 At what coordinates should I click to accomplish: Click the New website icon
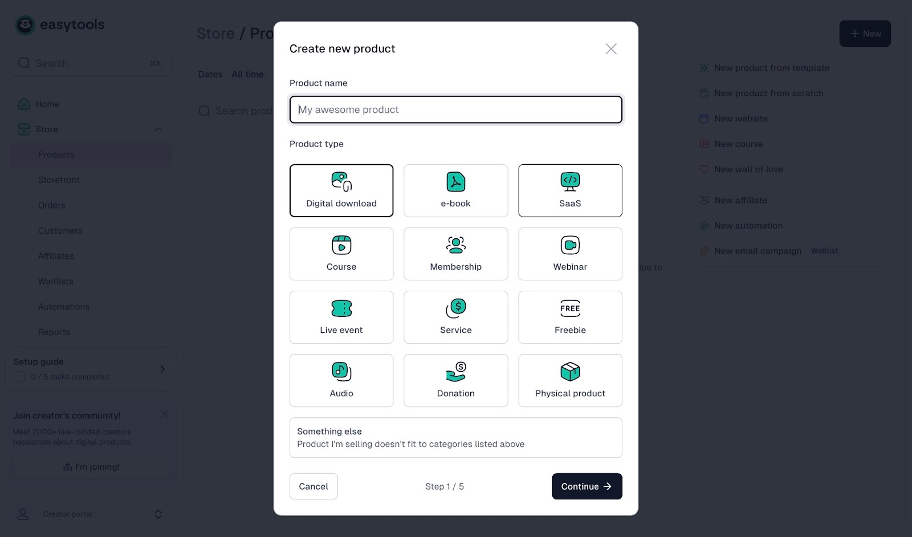click(x=705, y=119)
